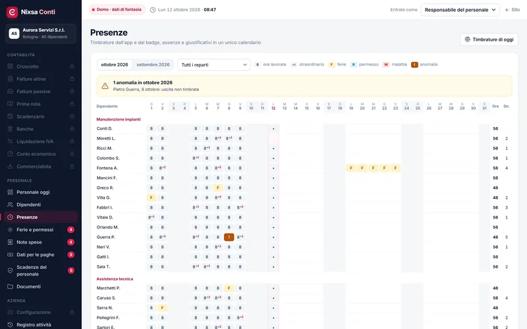
Task: Click the lock icon beside Banche
Action: (x=72, y=129)
